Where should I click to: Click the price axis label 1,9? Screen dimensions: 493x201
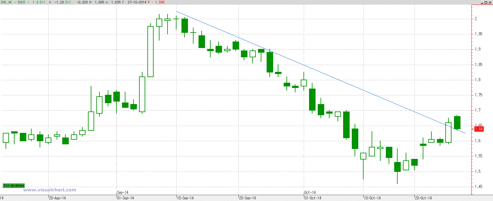[478, 49]
